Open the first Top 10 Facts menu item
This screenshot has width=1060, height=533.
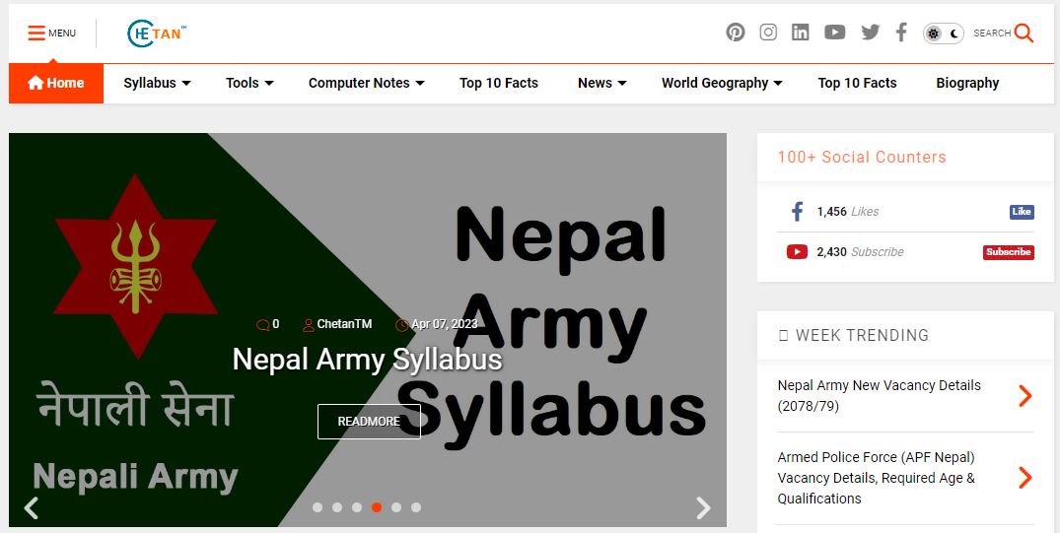(x=499, y=83)
